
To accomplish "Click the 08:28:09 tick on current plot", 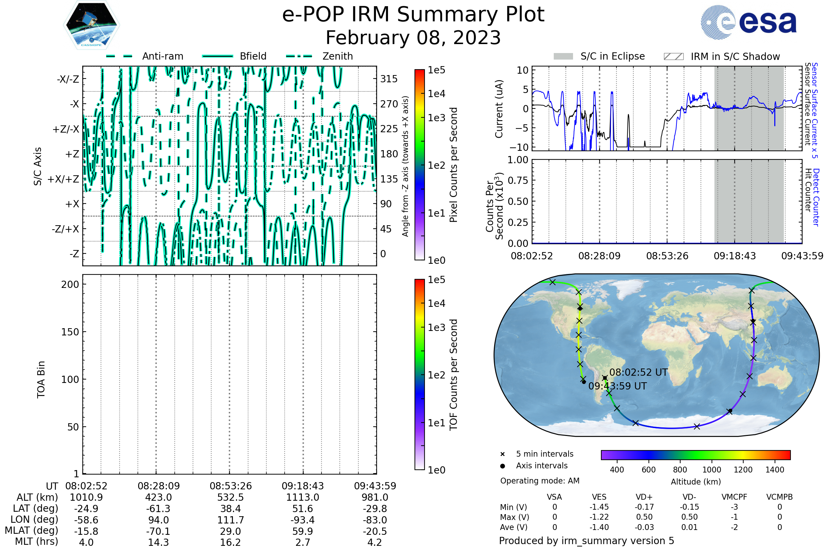I will tap(599, 256).
